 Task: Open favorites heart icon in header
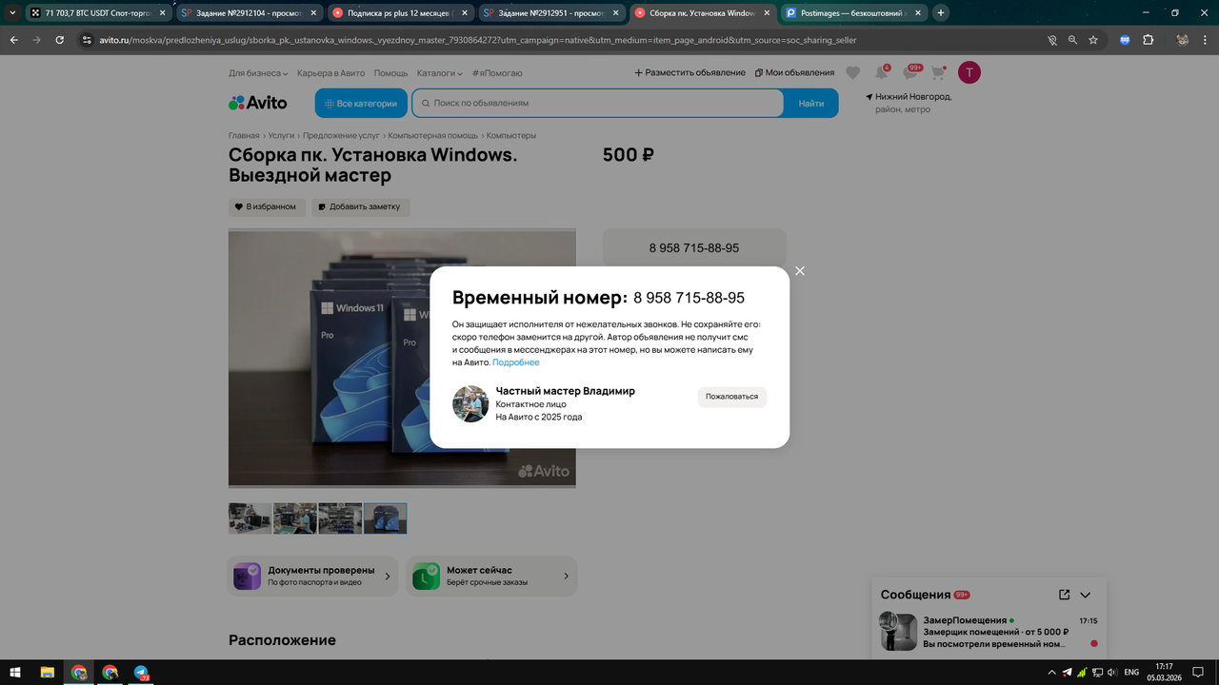[x=853, y=73]
